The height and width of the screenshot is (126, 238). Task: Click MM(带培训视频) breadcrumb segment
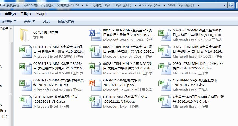181,5
